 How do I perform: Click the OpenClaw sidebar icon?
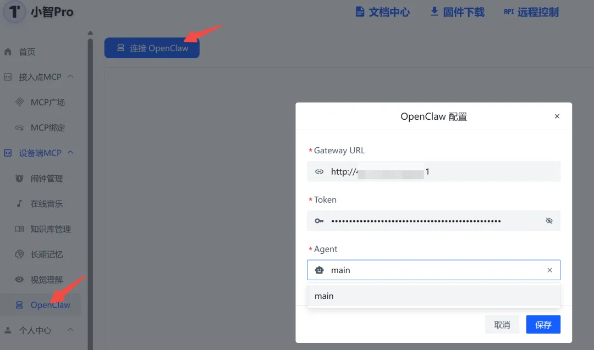pos(19,304)
